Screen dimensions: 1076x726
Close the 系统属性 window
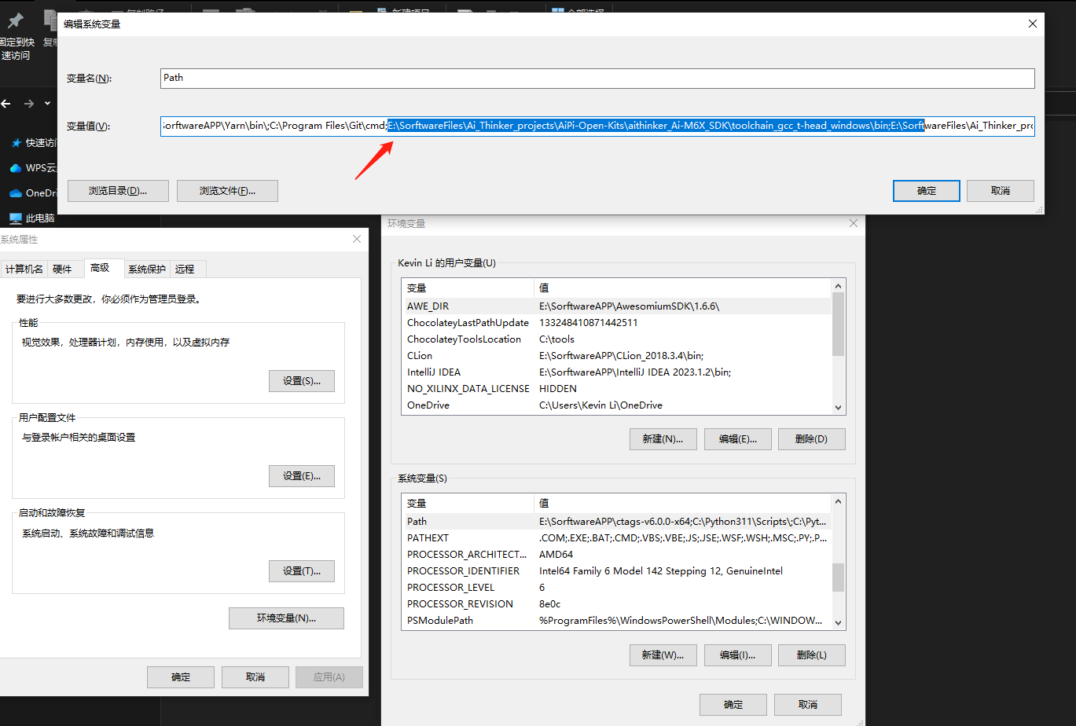point(357,239)
